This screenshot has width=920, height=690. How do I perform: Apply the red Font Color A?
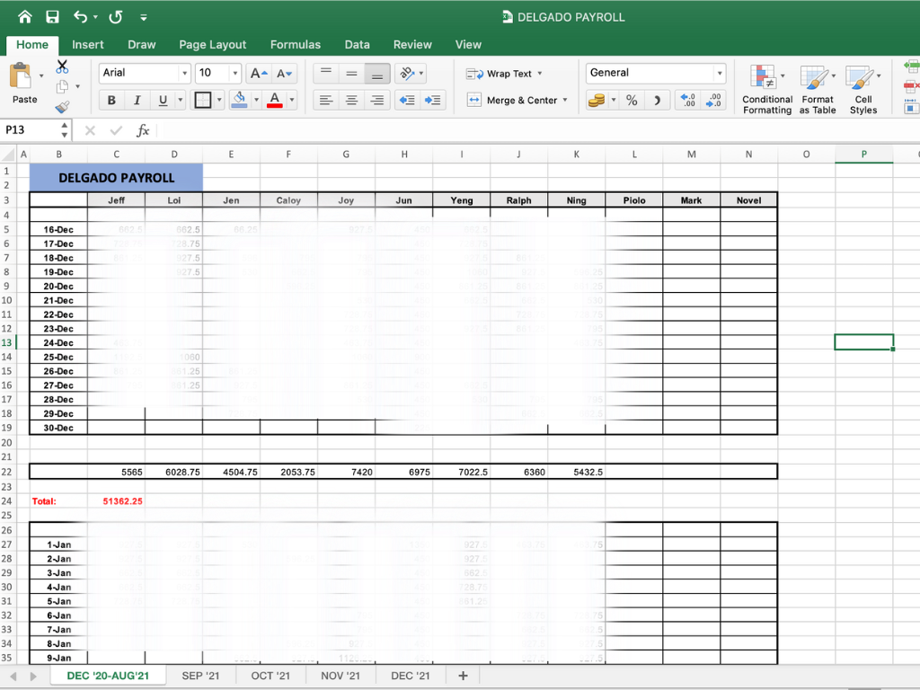click(x=275, y=101)
